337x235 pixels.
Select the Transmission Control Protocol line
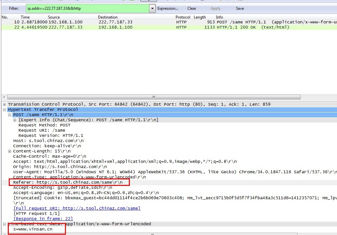(139, 104)
